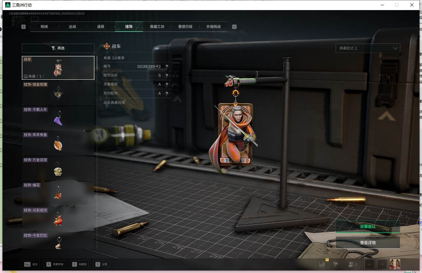Select the 挂饰-马到成功 charm
Screen dimensions: 422x273
pos(58,219)
